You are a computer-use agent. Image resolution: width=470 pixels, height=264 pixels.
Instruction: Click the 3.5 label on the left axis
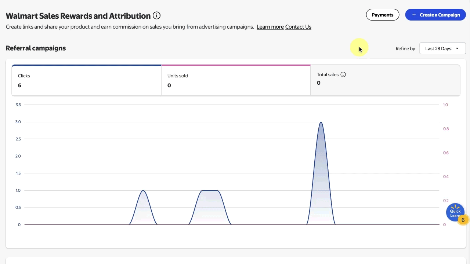coord(18,105)
